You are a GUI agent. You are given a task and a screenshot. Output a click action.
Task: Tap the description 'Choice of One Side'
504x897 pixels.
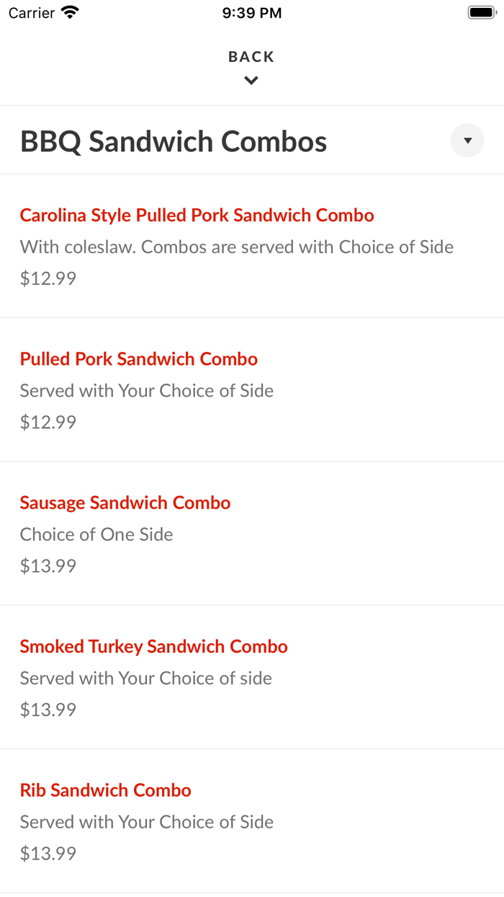96,534
